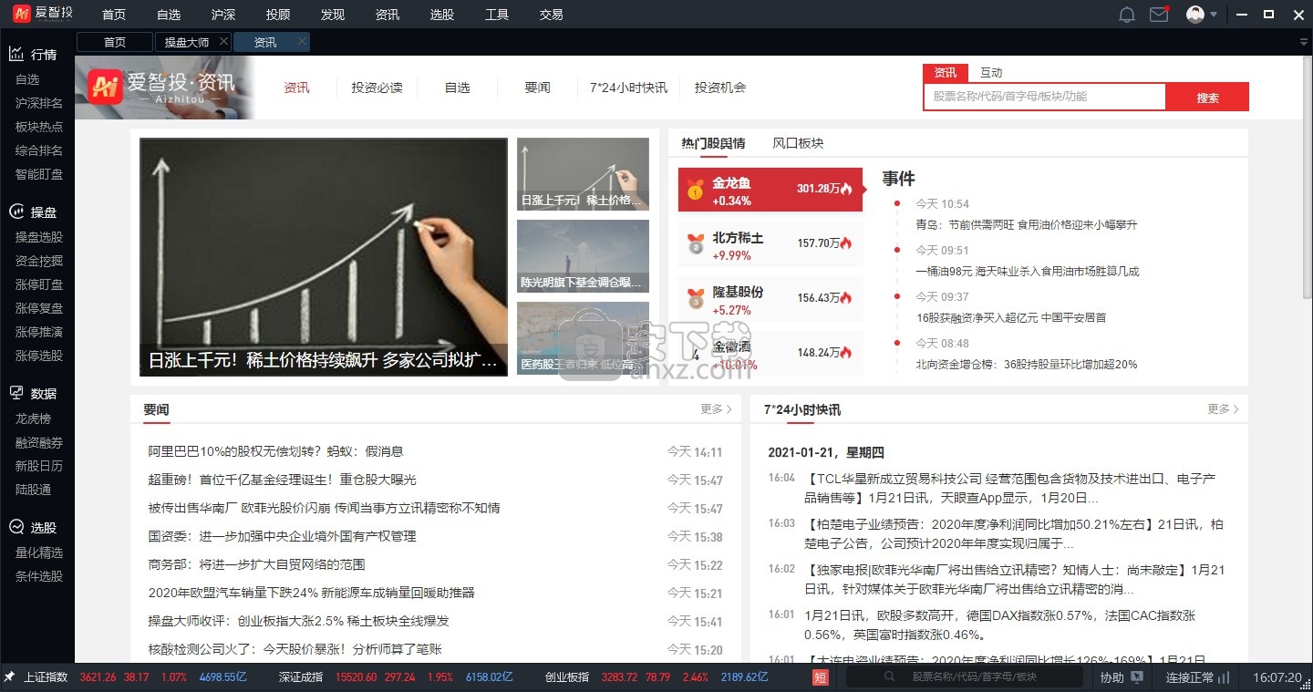Click the 爱智投 logo in title bar
The width and height of the screenshot is (1313, 692).
[x=43, y=14]
